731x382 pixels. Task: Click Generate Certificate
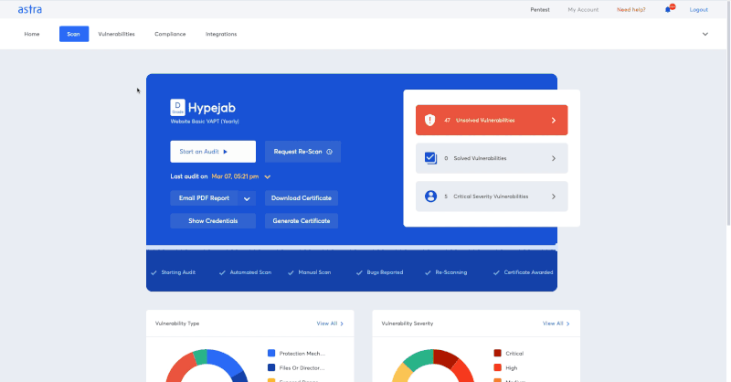pos(302,221)
